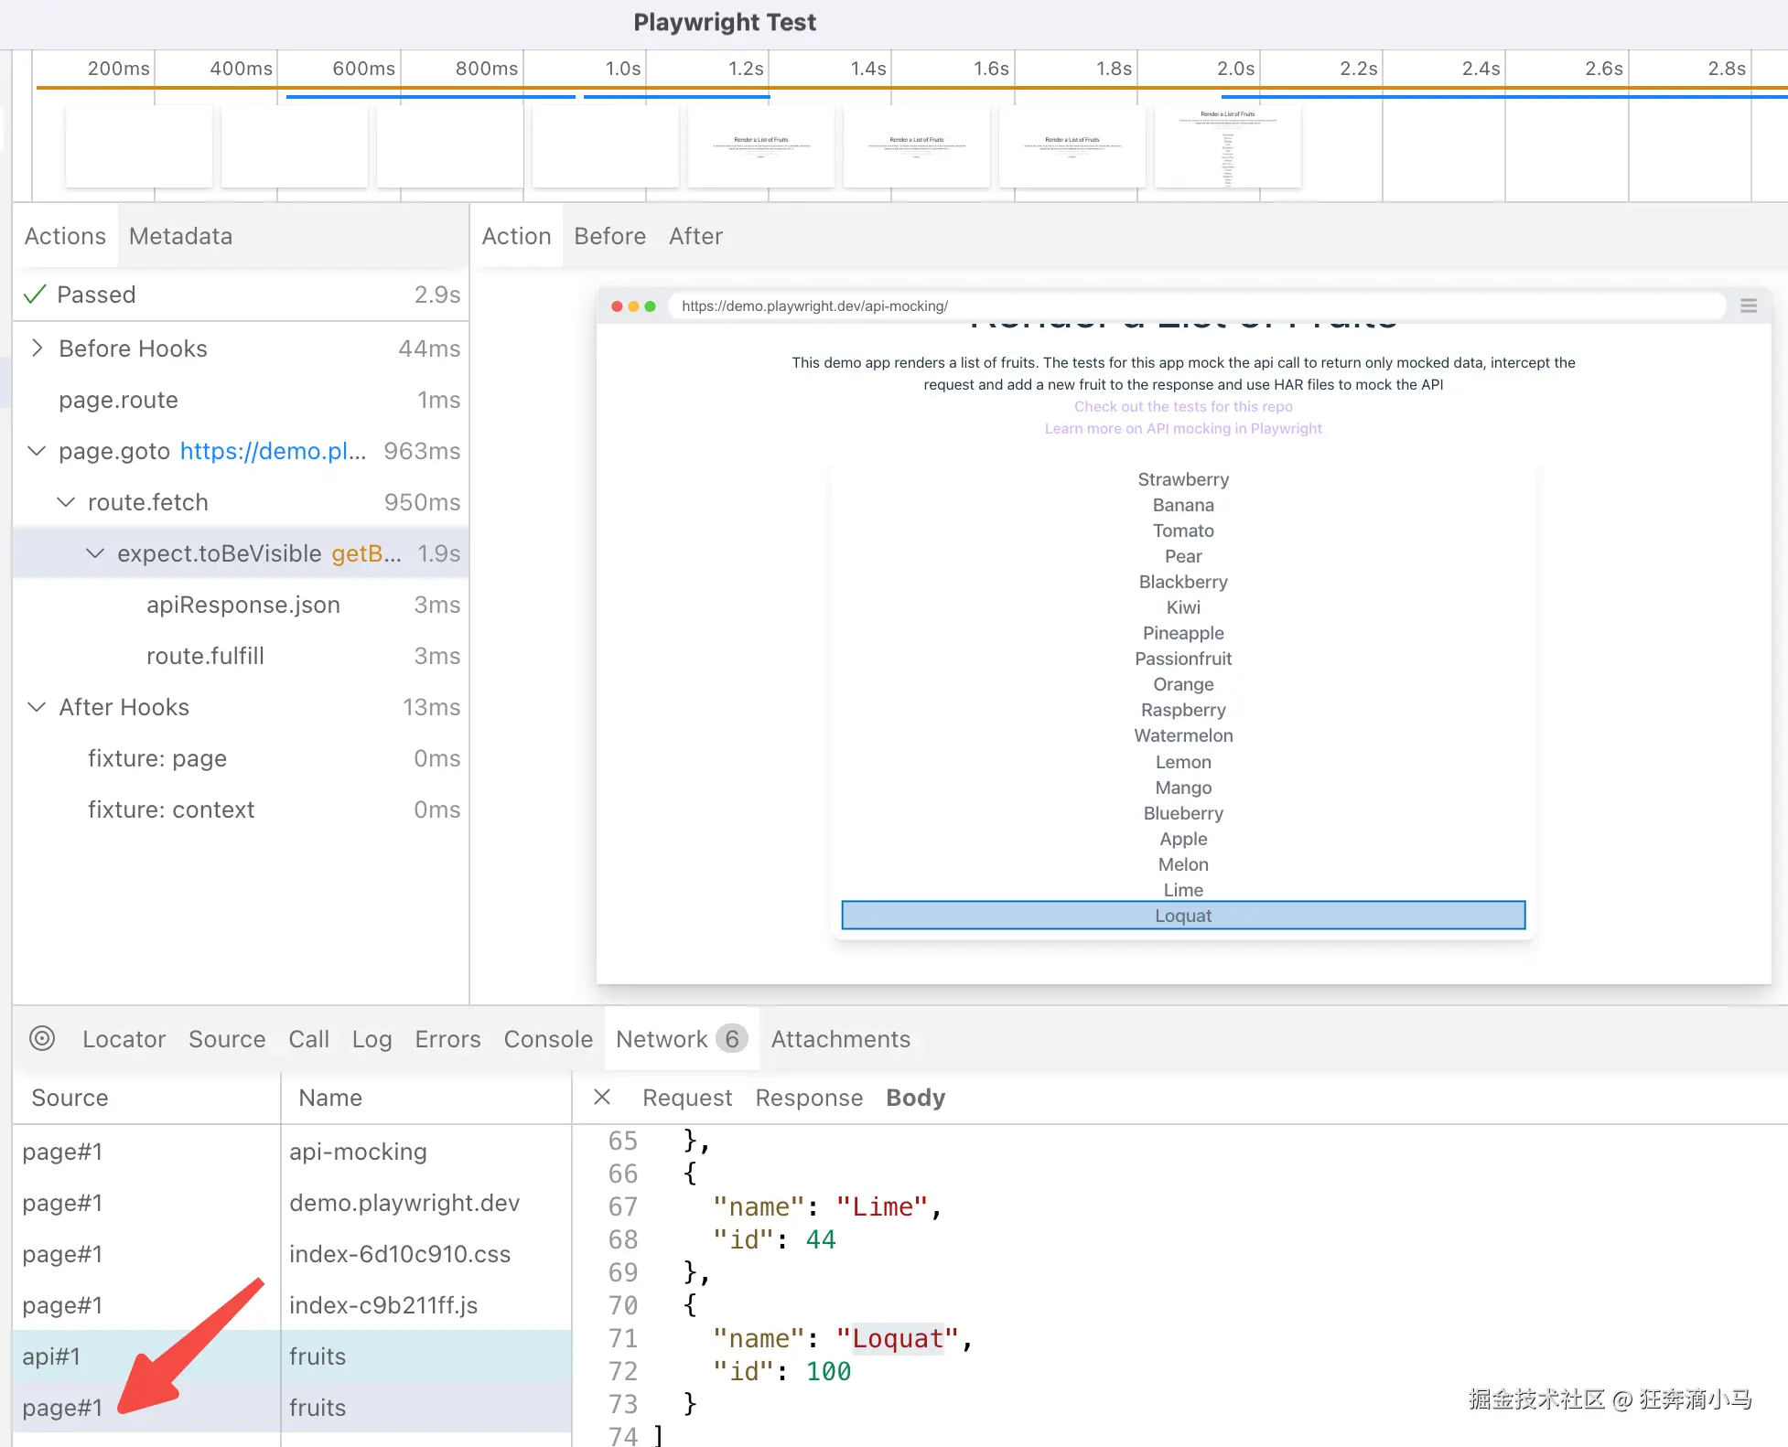The width and height of the screenshot is (1788, 1447).
Task: Click the green dot in snapshot browser
Action: 650,306
